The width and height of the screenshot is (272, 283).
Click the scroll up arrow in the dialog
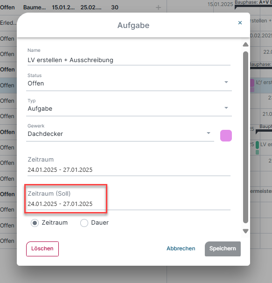[245, 44]
